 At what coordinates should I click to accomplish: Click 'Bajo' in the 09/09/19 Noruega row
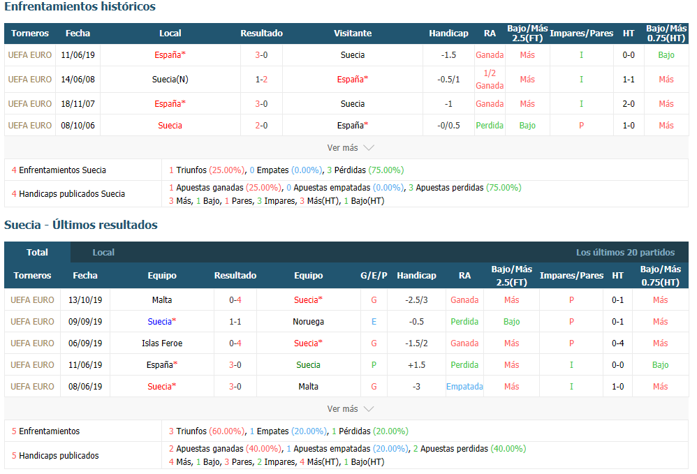[511, 322]
